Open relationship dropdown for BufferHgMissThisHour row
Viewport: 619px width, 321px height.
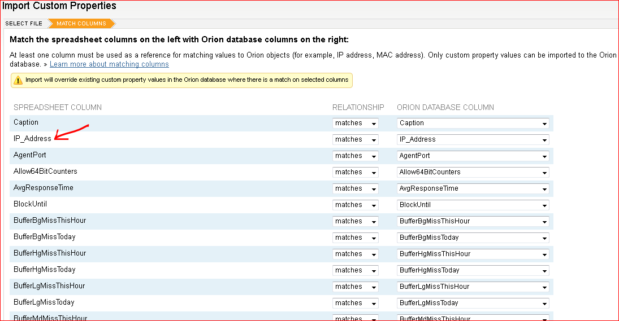356,254
